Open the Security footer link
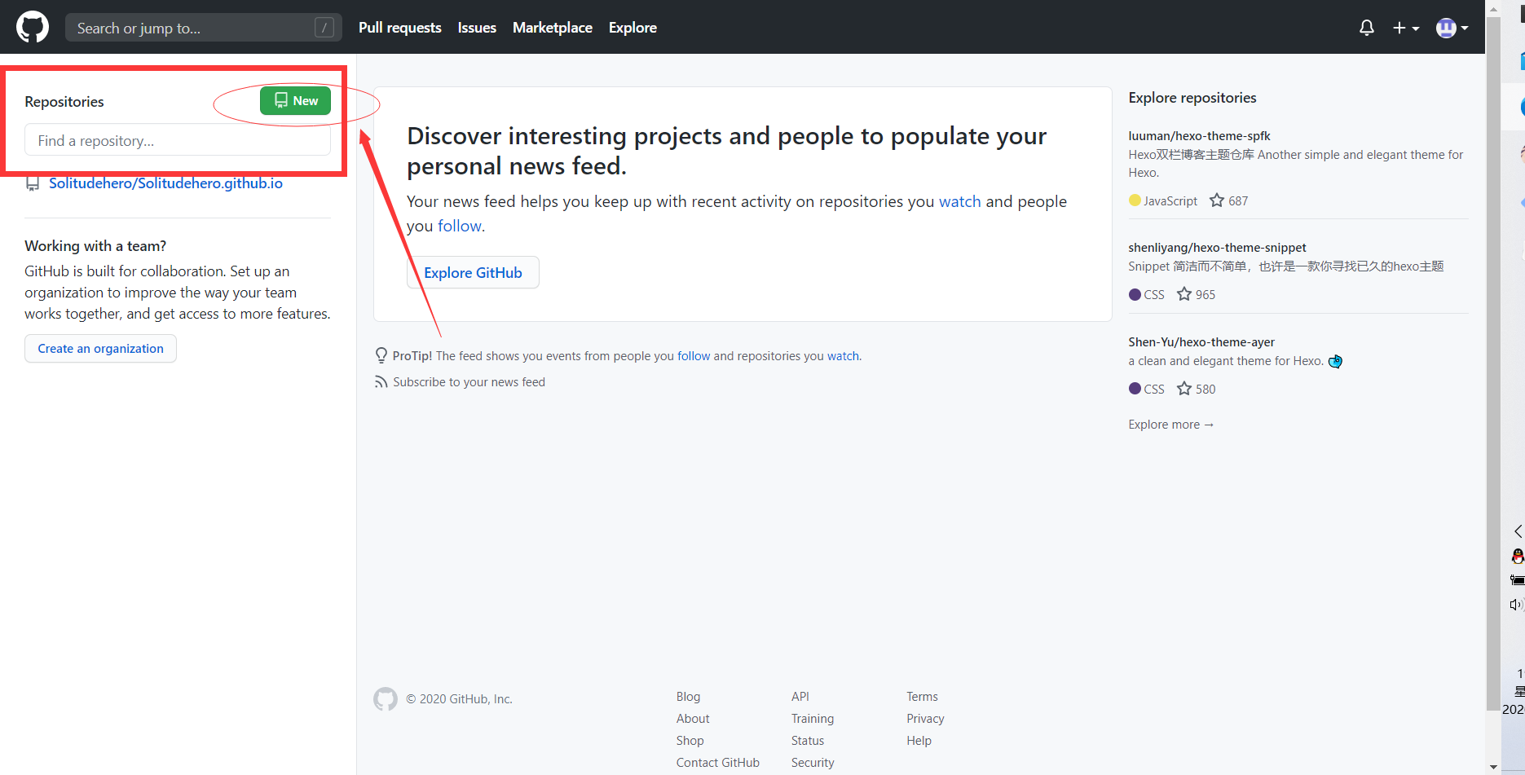 (x=812, y=763)
